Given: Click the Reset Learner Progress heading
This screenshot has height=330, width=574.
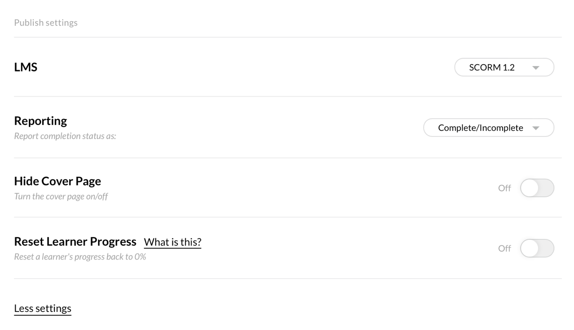Looking at the screenshot, I should (x=75, y=241).
